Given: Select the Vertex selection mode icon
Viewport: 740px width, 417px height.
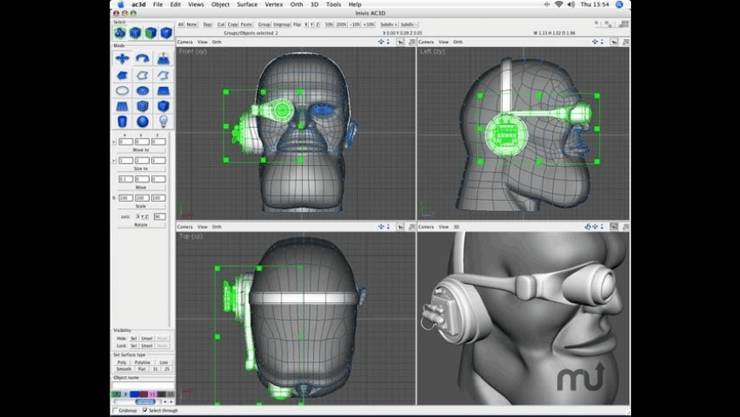Looking at the screenshot, I should (x=166, y=32).
